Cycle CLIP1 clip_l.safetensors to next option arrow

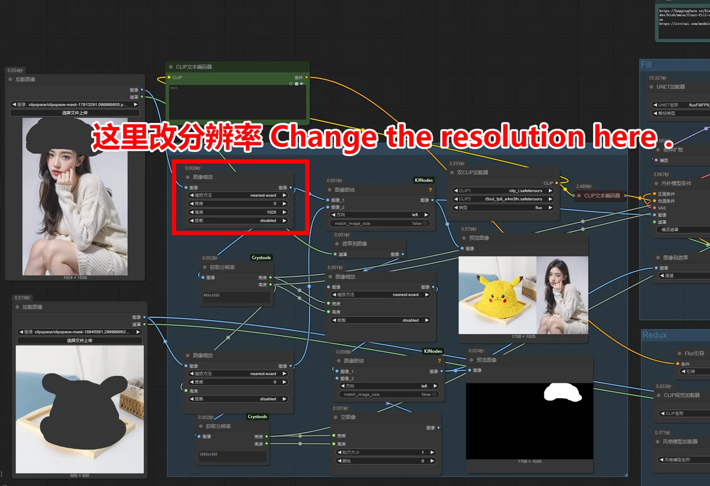[x=550, y=191]
